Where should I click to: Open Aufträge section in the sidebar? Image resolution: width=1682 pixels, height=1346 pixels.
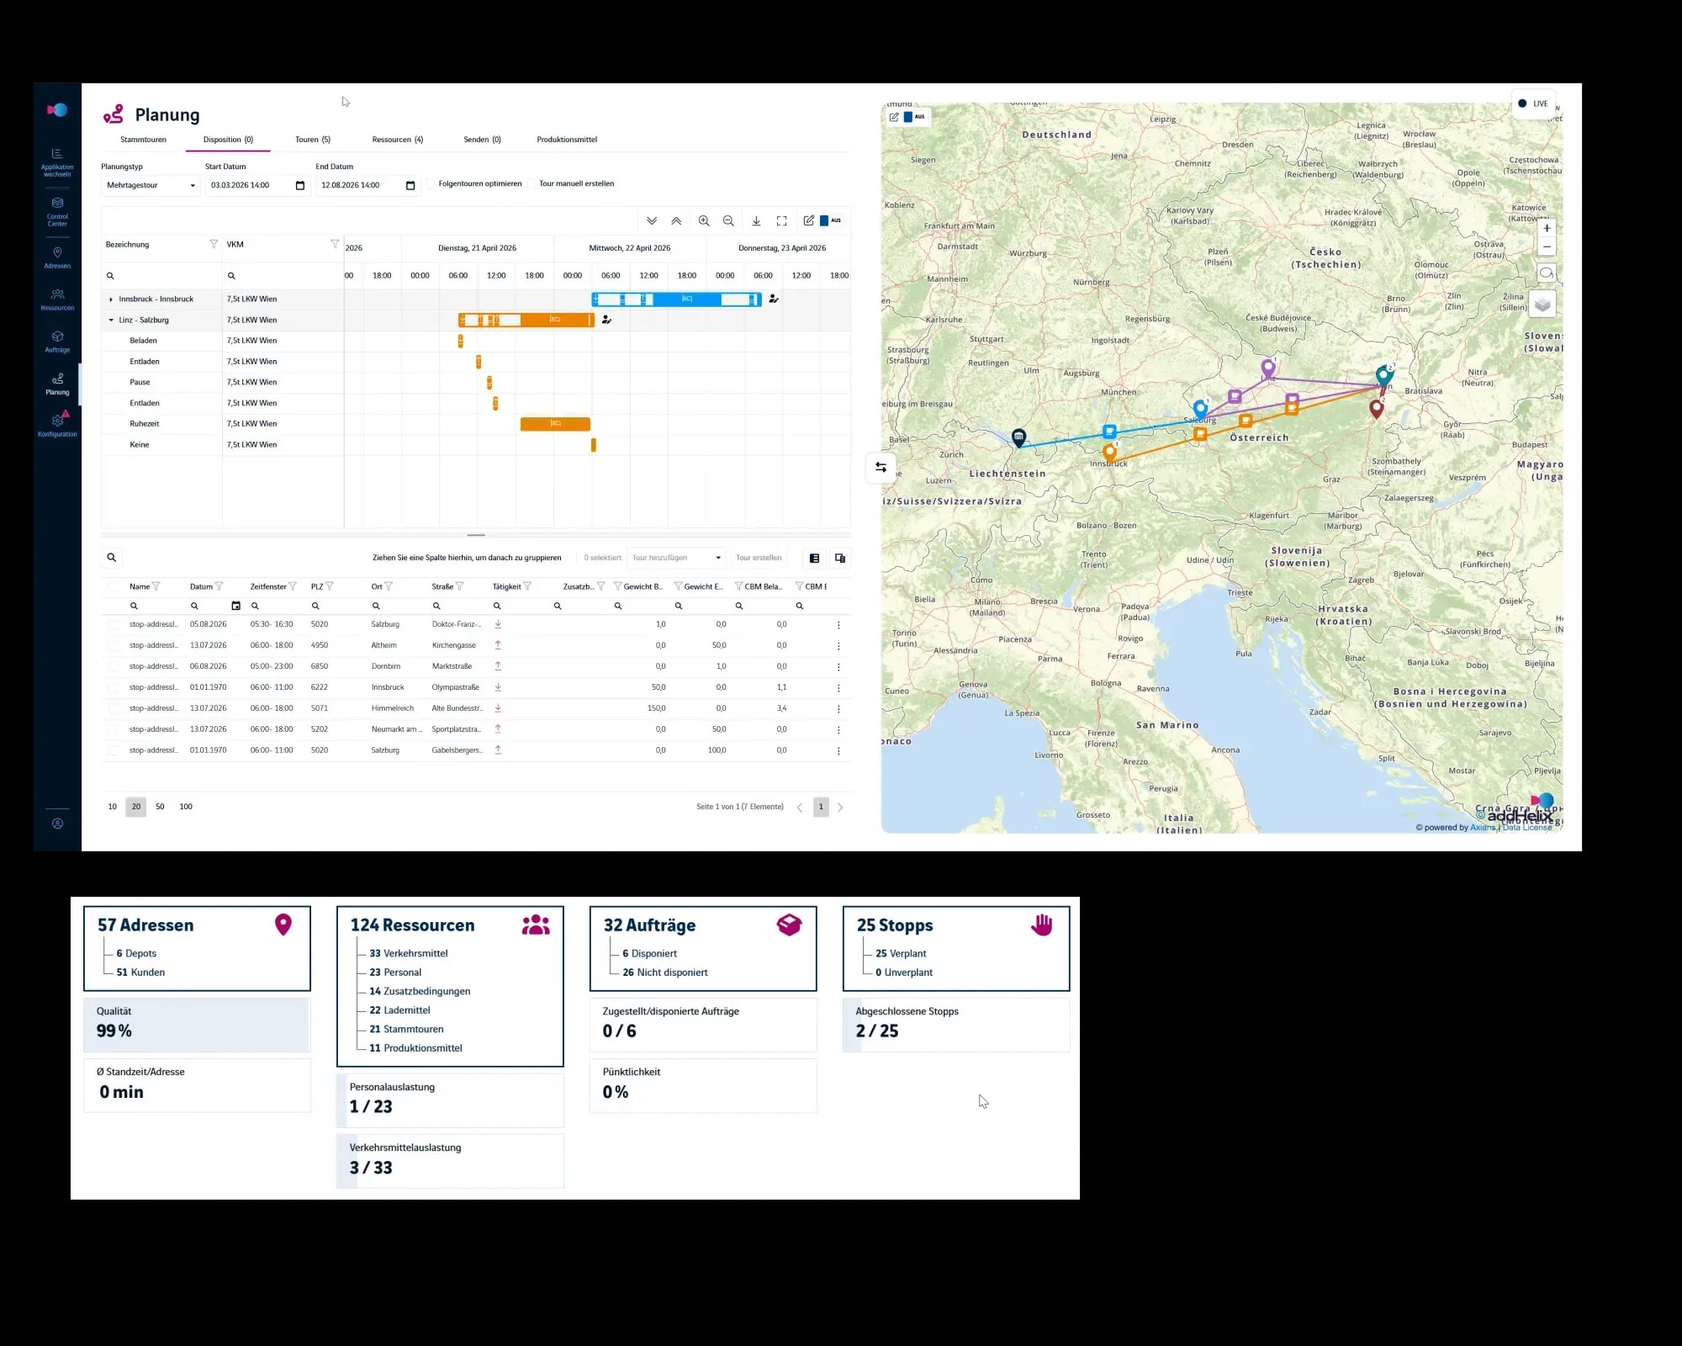(57, 342)
